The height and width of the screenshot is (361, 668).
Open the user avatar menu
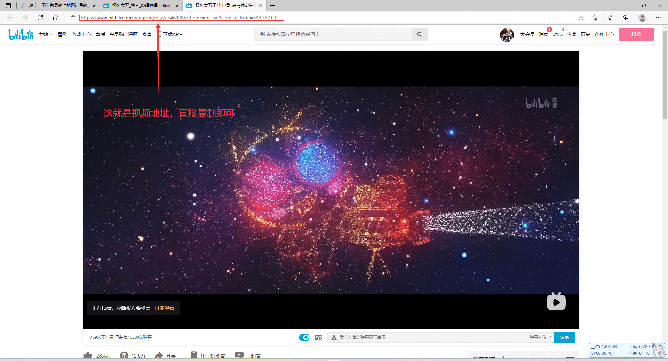507,34
